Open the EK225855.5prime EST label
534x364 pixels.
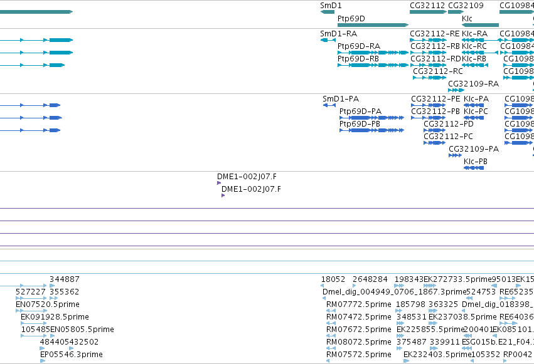click(431, 330)
